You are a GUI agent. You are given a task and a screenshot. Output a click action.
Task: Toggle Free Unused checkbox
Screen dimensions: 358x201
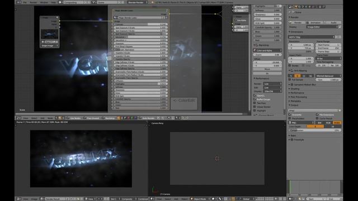coord(84,118)
